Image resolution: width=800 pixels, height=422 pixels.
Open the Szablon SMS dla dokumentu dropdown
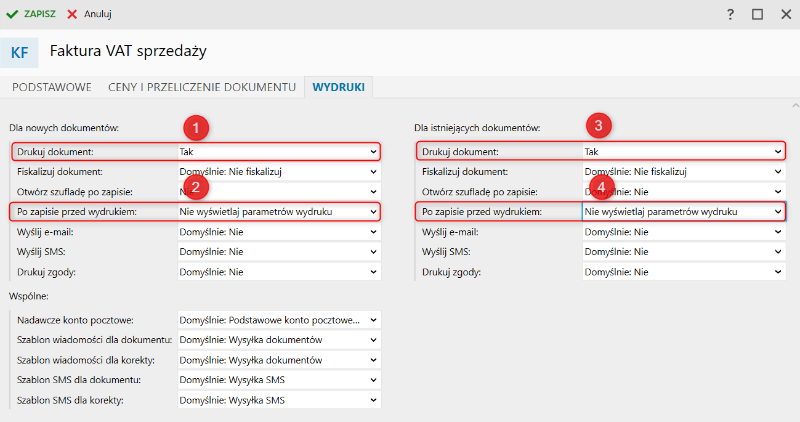(x=279, y=380)
